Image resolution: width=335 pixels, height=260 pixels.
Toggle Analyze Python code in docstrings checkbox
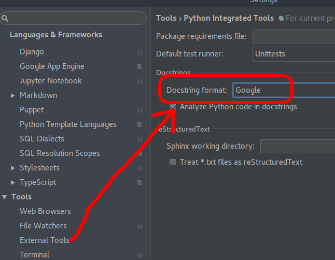173,107
